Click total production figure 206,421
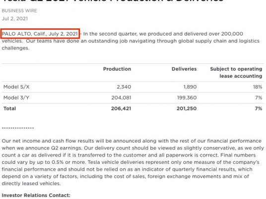The image size is (266, 199). coord(121,108)
